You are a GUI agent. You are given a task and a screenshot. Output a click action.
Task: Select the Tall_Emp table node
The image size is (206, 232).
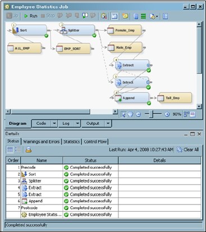(x=175, y=98)
